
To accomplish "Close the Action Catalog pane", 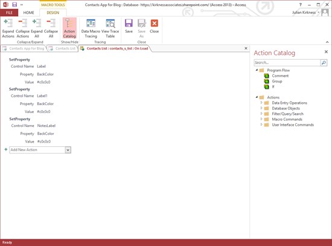I will click(326, 52).
